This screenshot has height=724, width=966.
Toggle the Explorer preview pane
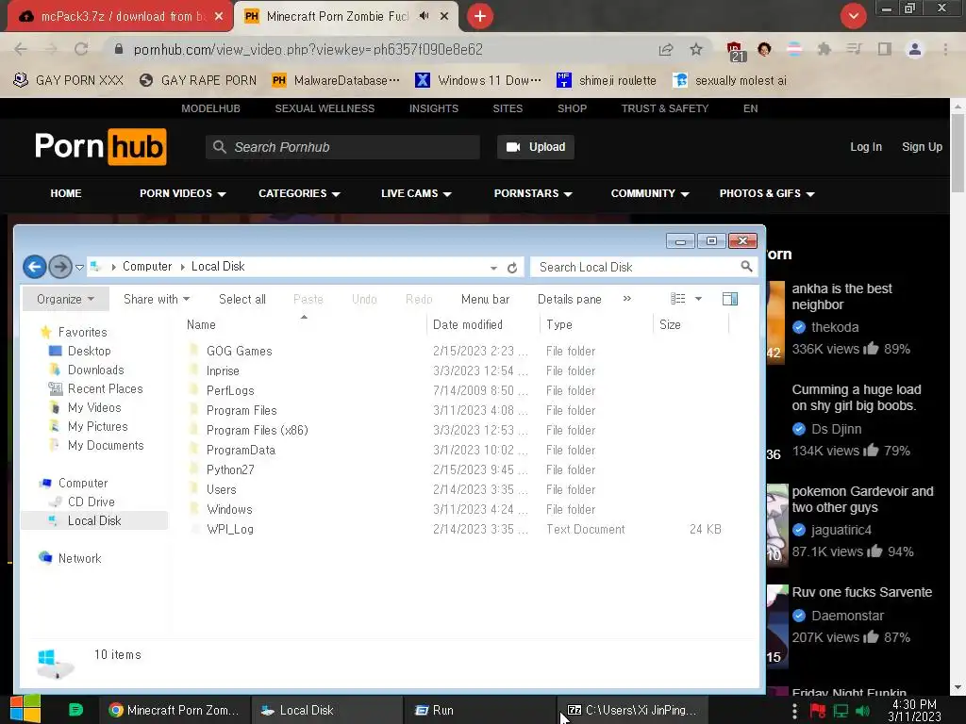730,299
